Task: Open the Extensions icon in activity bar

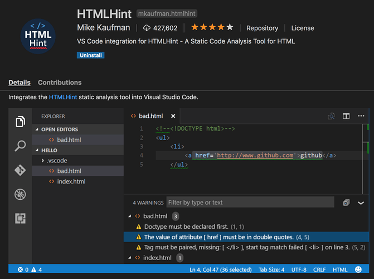Action: pos(20,218)
